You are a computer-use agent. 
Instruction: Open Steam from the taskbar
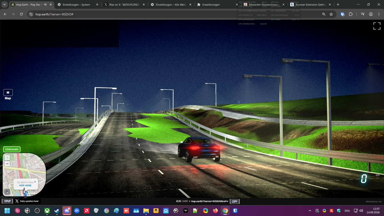click(57, 211)
